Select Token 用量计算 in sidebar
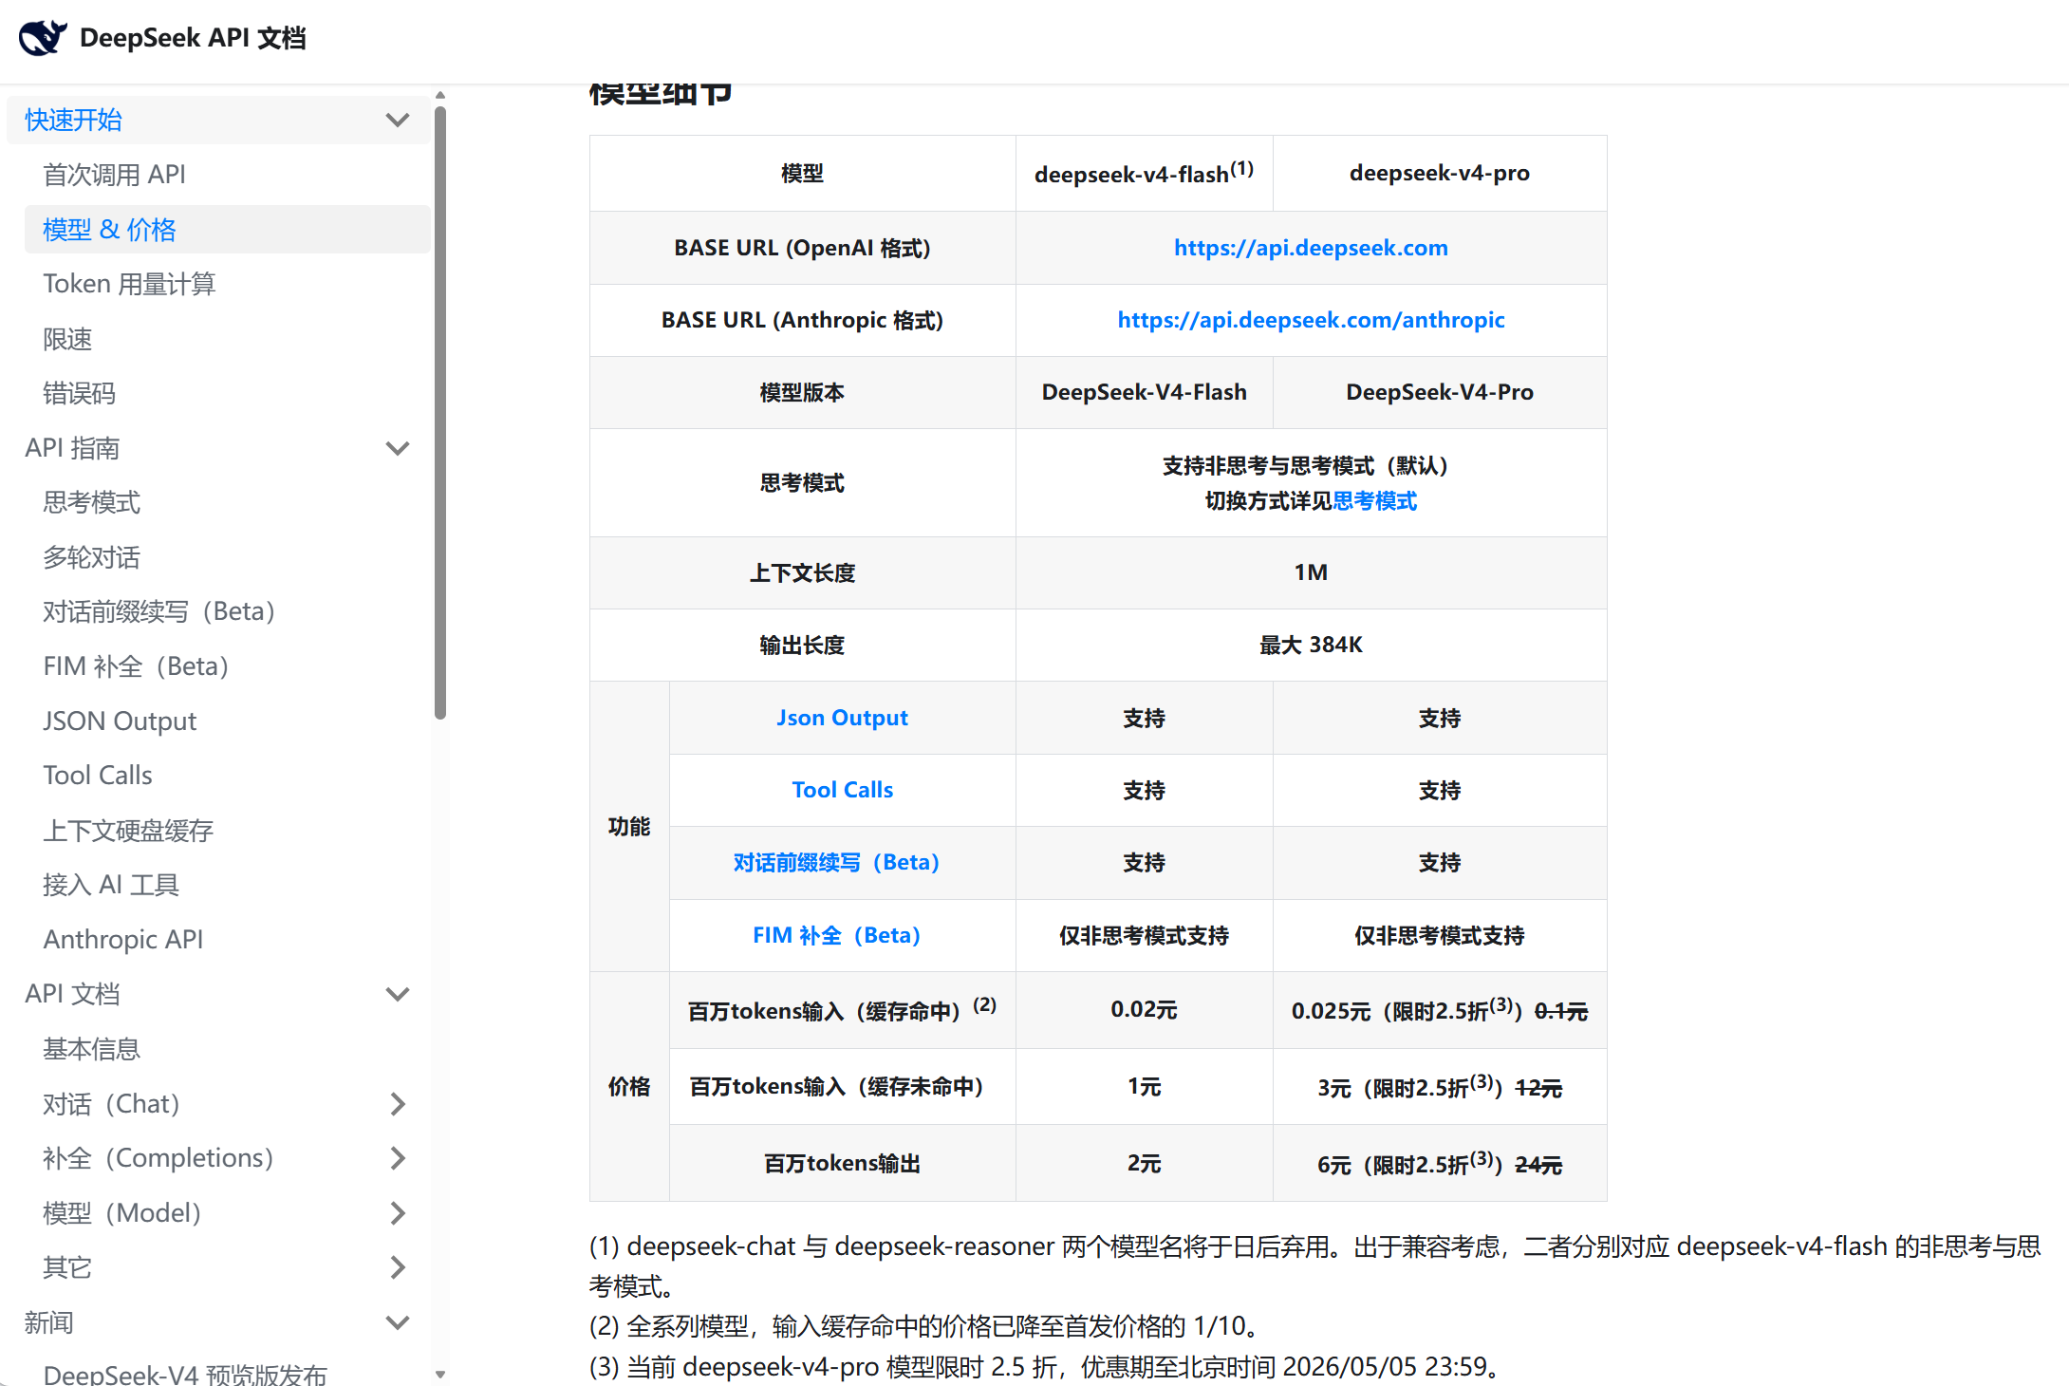The height and width of the screenshot is (1386, 2069). click(129, 284)
